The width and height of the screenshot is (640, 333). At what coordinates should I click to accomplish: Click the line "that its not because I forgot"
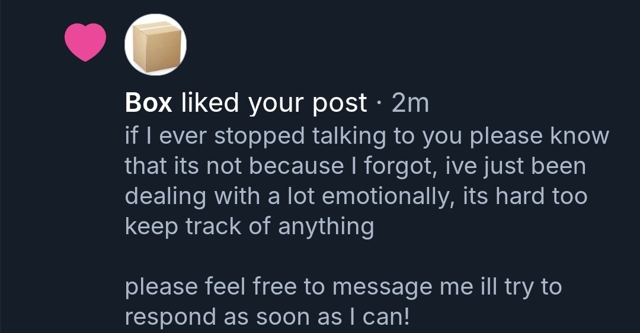point(354,166)
